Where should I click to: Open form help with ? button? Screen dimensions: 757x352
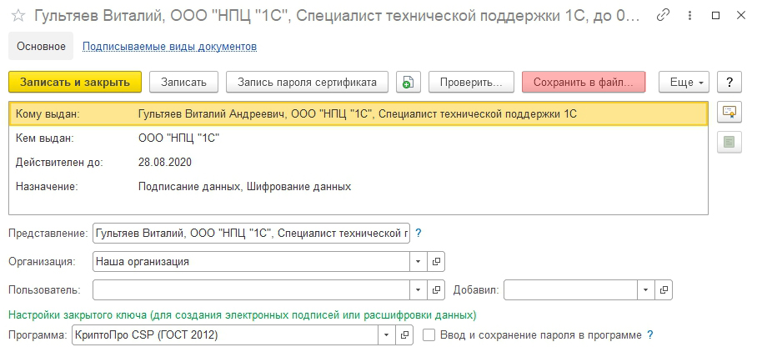pyautogui.click(x=729, y=82)
